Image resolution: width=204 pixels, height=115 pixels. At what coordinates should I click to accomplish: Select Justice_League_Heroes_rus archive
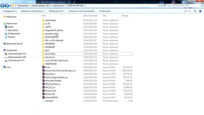56,77
